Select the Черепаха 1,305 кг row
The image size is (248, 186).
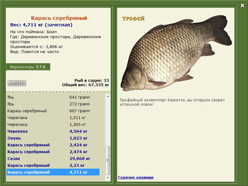pyautogui.click(x=53, y=125)
